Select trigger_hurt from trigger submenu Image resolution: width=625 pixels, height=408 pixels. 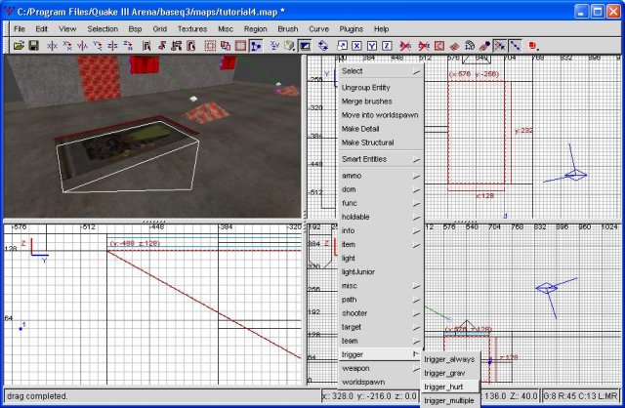pyautogui.click(x=450, y=387)
